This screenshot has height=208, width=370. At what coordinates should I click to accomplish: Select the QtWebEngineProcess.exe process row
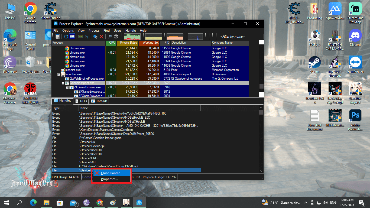[x=150, y=79]
